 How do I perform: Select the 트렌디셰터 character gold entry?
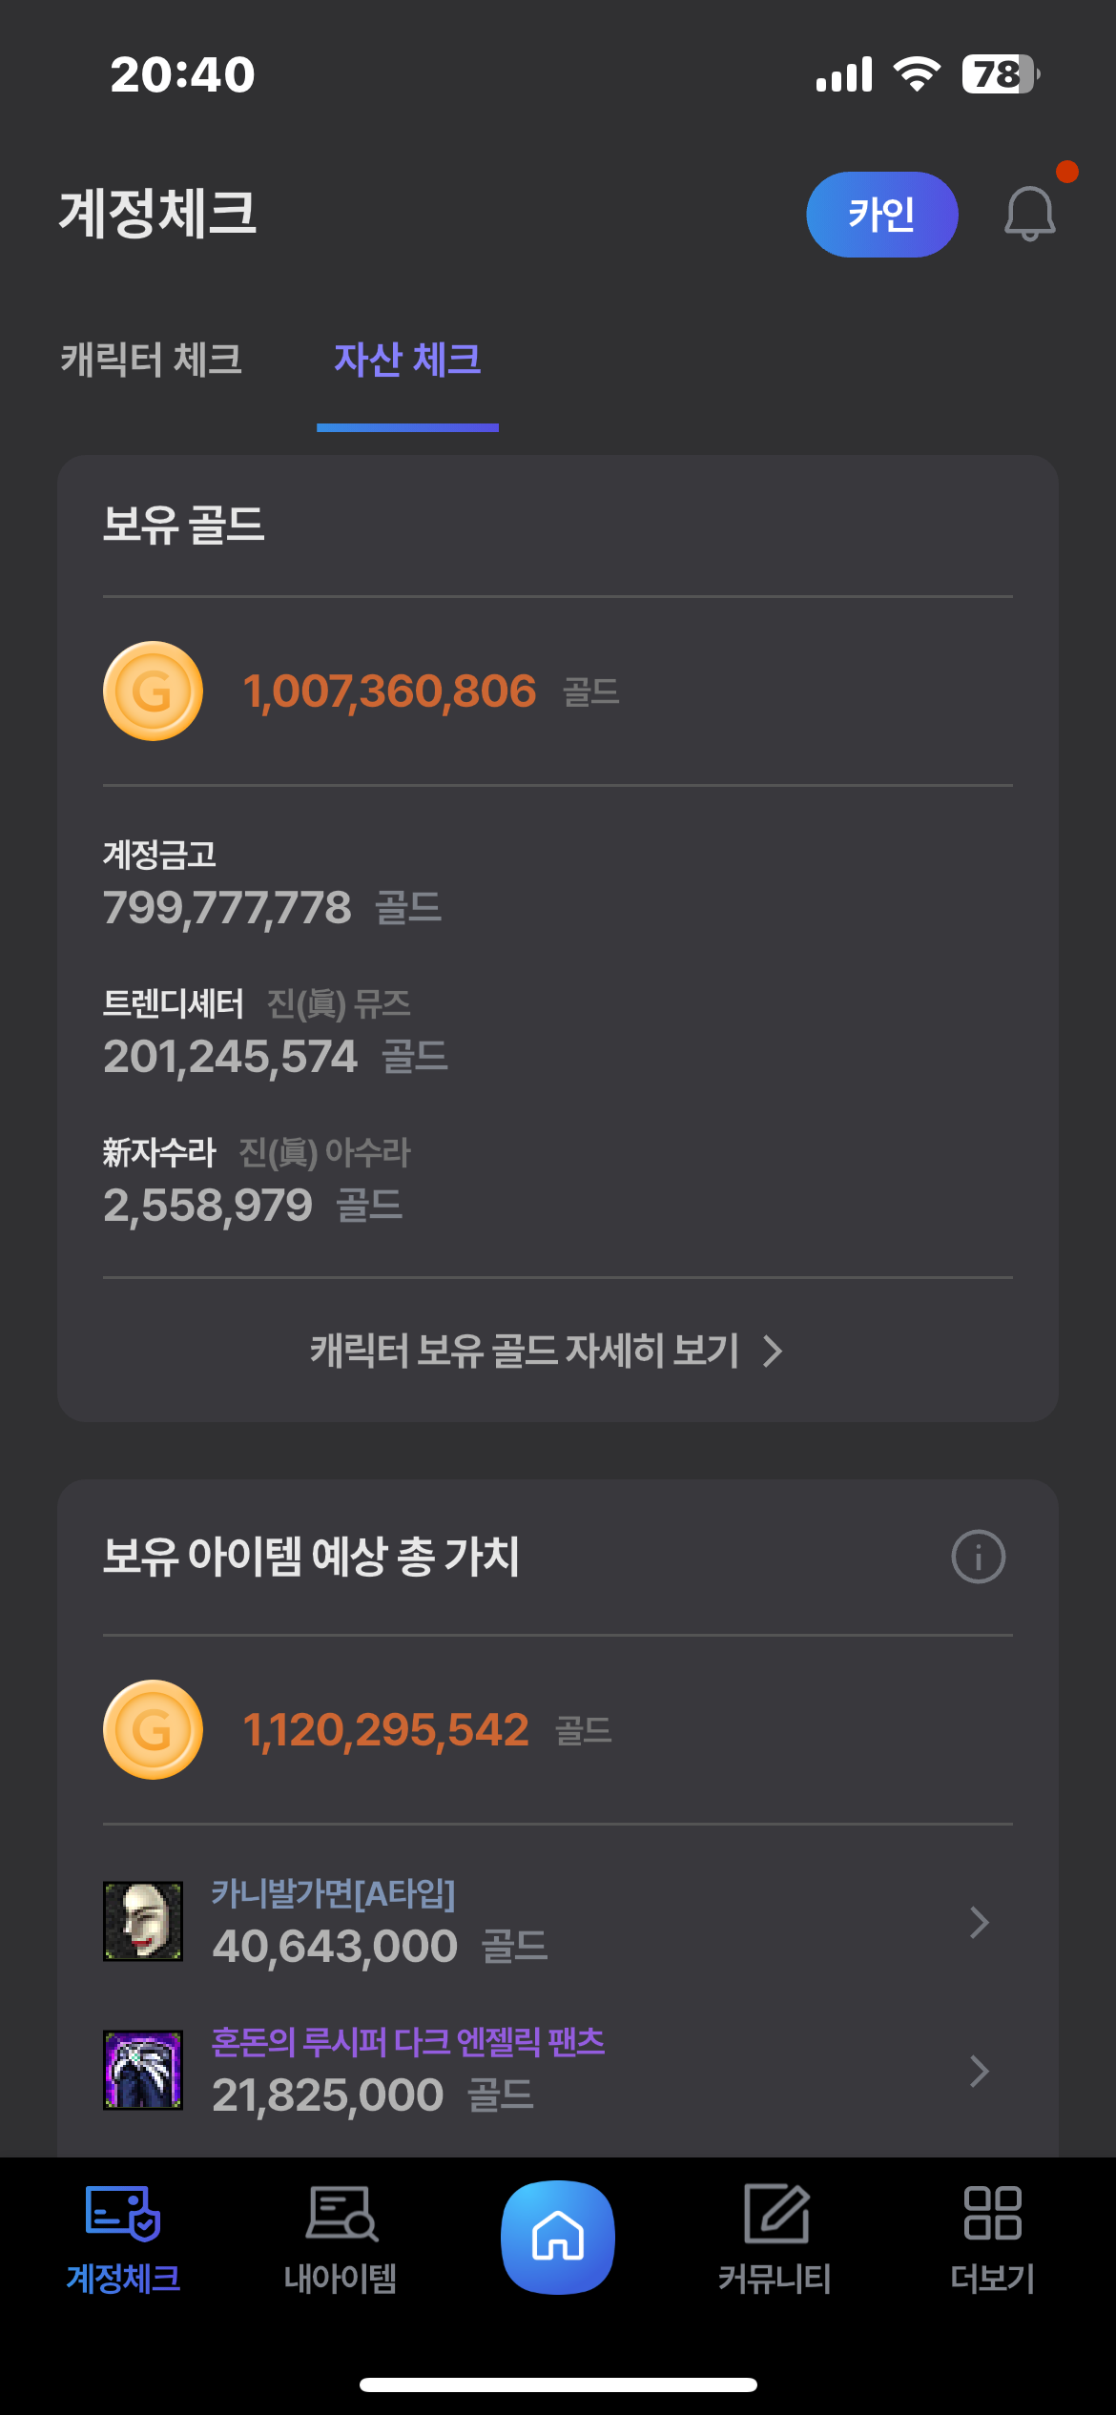tap(276, 1033)
